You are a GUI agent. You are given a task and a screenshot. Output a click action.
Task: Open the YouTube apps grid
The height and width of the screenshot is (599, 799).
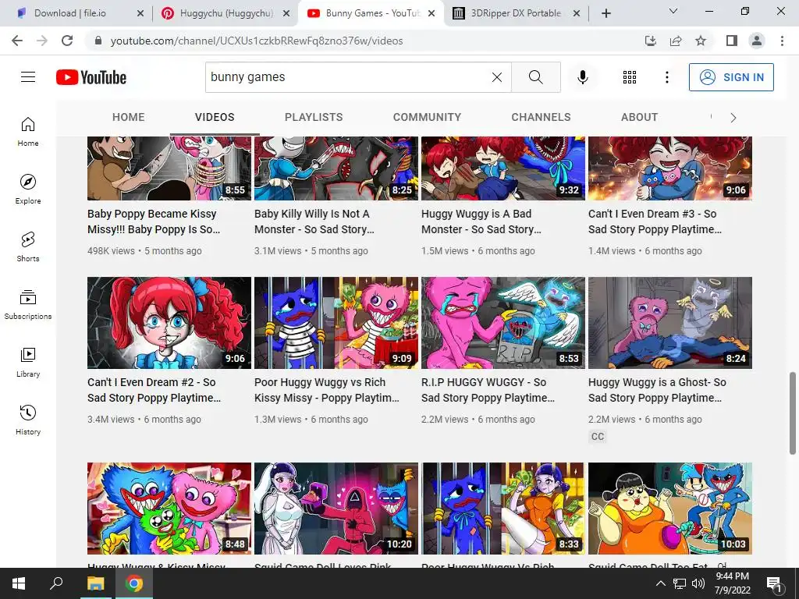coord(630,77)
